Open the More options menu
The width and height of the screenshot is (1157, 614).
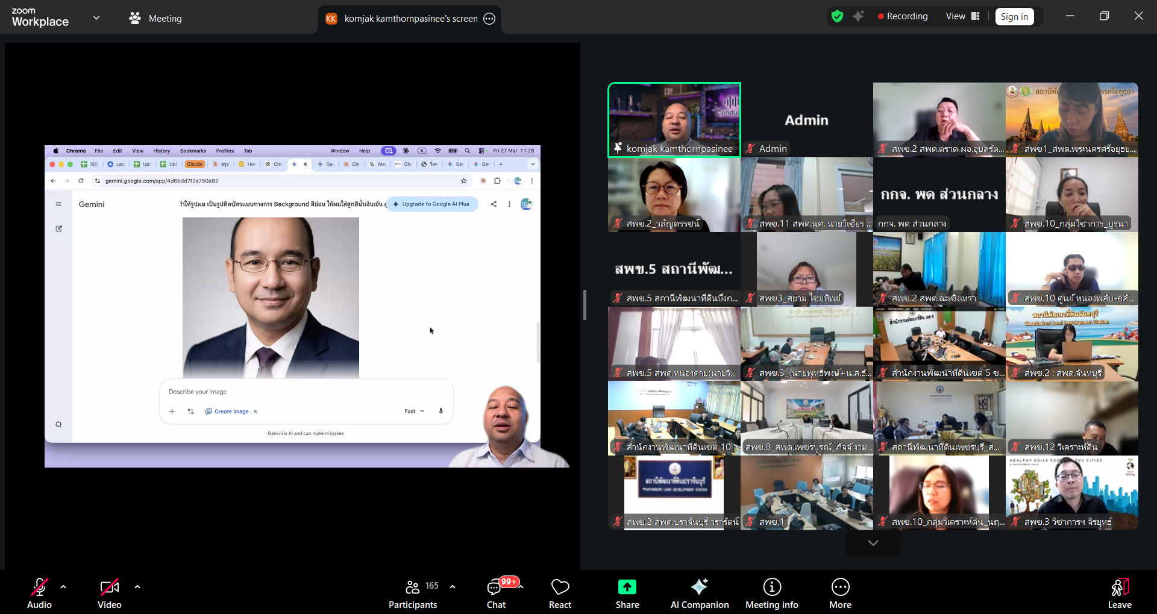click(840, 594)
